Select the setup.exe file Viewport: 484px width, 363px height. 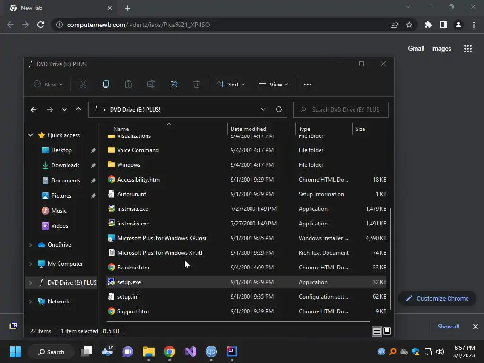pyautogui.click(x=246, y=282)
